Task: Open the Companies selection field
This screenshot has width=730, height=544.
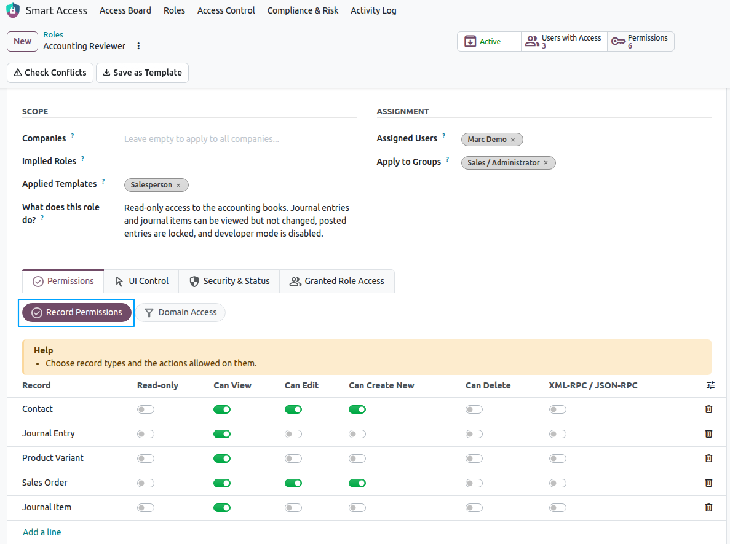Action: point(240,139)
